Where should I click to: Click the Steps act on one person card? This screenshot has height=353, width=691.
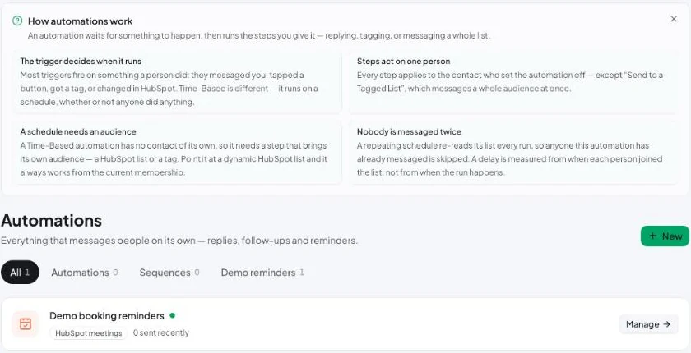513,82
